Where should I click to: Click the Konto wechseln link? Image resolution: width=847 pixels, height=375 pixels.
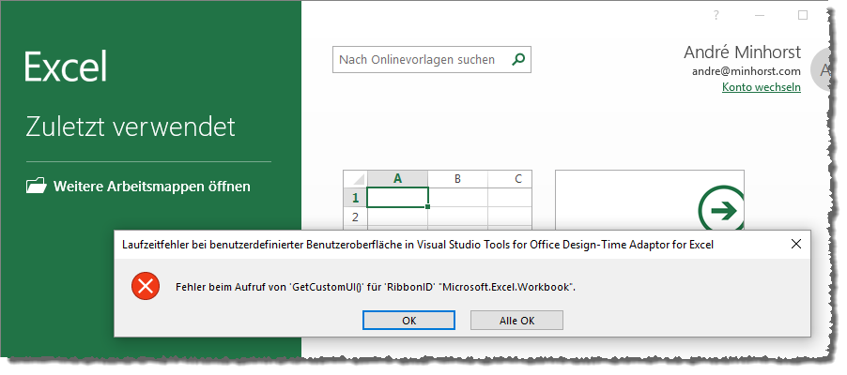click(762, 87)
